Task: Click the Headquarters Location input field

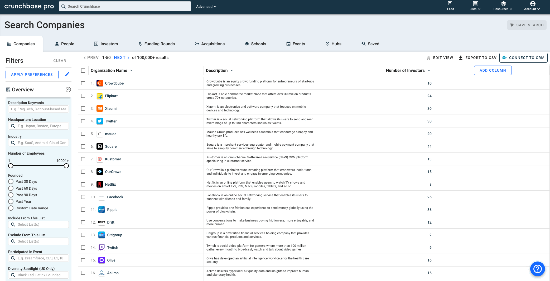Action: click(38, 126)
